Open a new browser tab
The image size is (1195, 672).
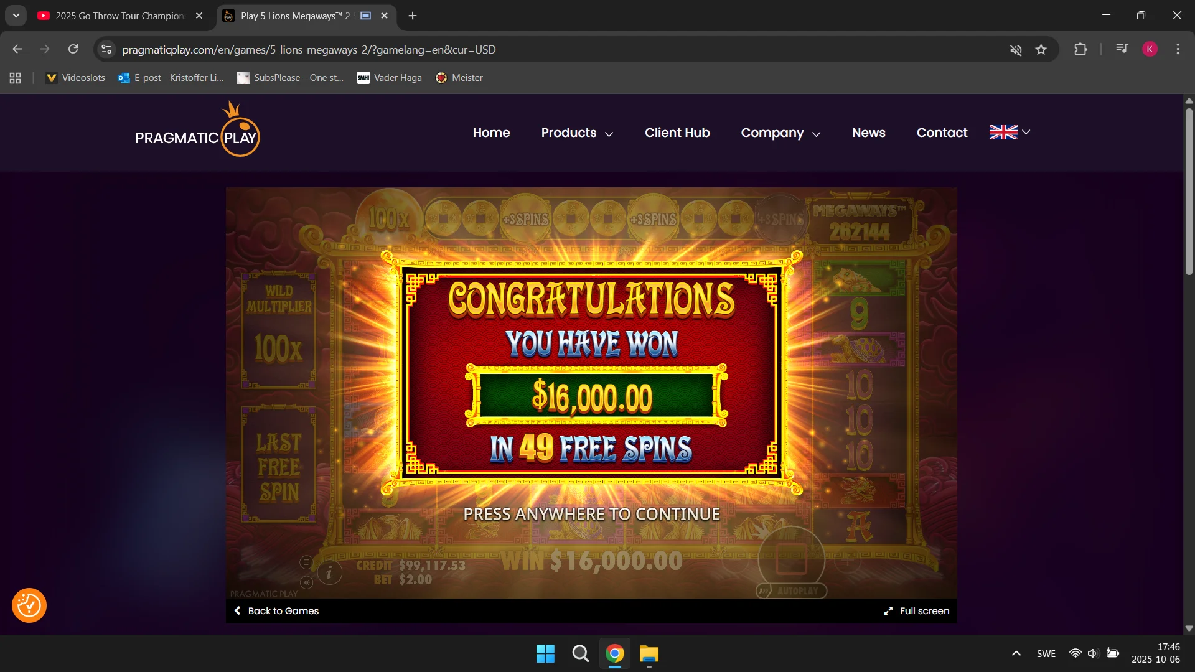tap(413, 16)
